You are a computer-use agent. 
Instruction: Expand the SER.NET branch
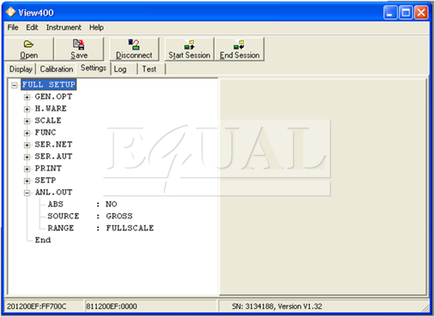coord(27,144)
